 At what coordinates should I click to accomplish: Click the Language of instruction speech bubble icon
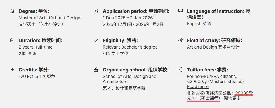181,11
